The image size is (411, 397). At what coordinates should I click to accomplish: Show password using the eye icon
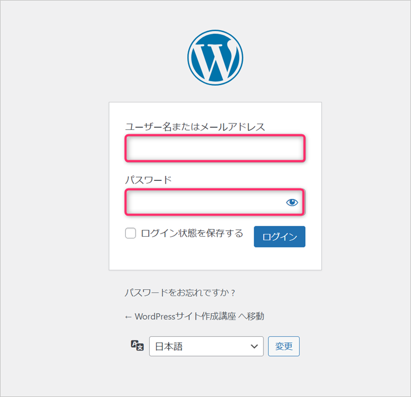[292, 203]
